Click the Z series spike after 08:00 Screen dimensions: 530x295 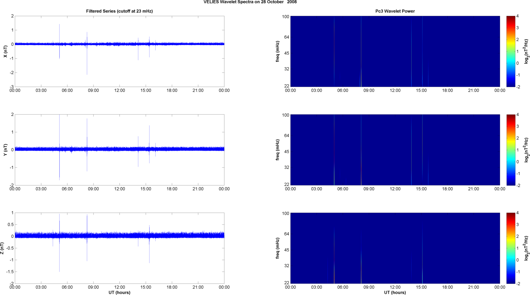pos(87,238)
